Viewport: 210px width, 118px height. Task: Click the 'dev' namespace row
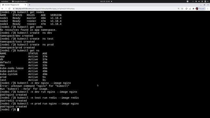(24, 65)
